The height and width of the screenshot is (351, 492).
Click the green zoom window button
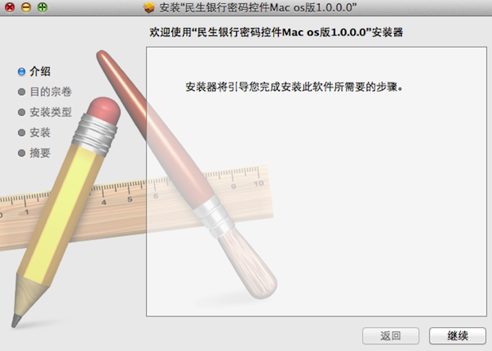pyautogui.click(x=43, y=7)
